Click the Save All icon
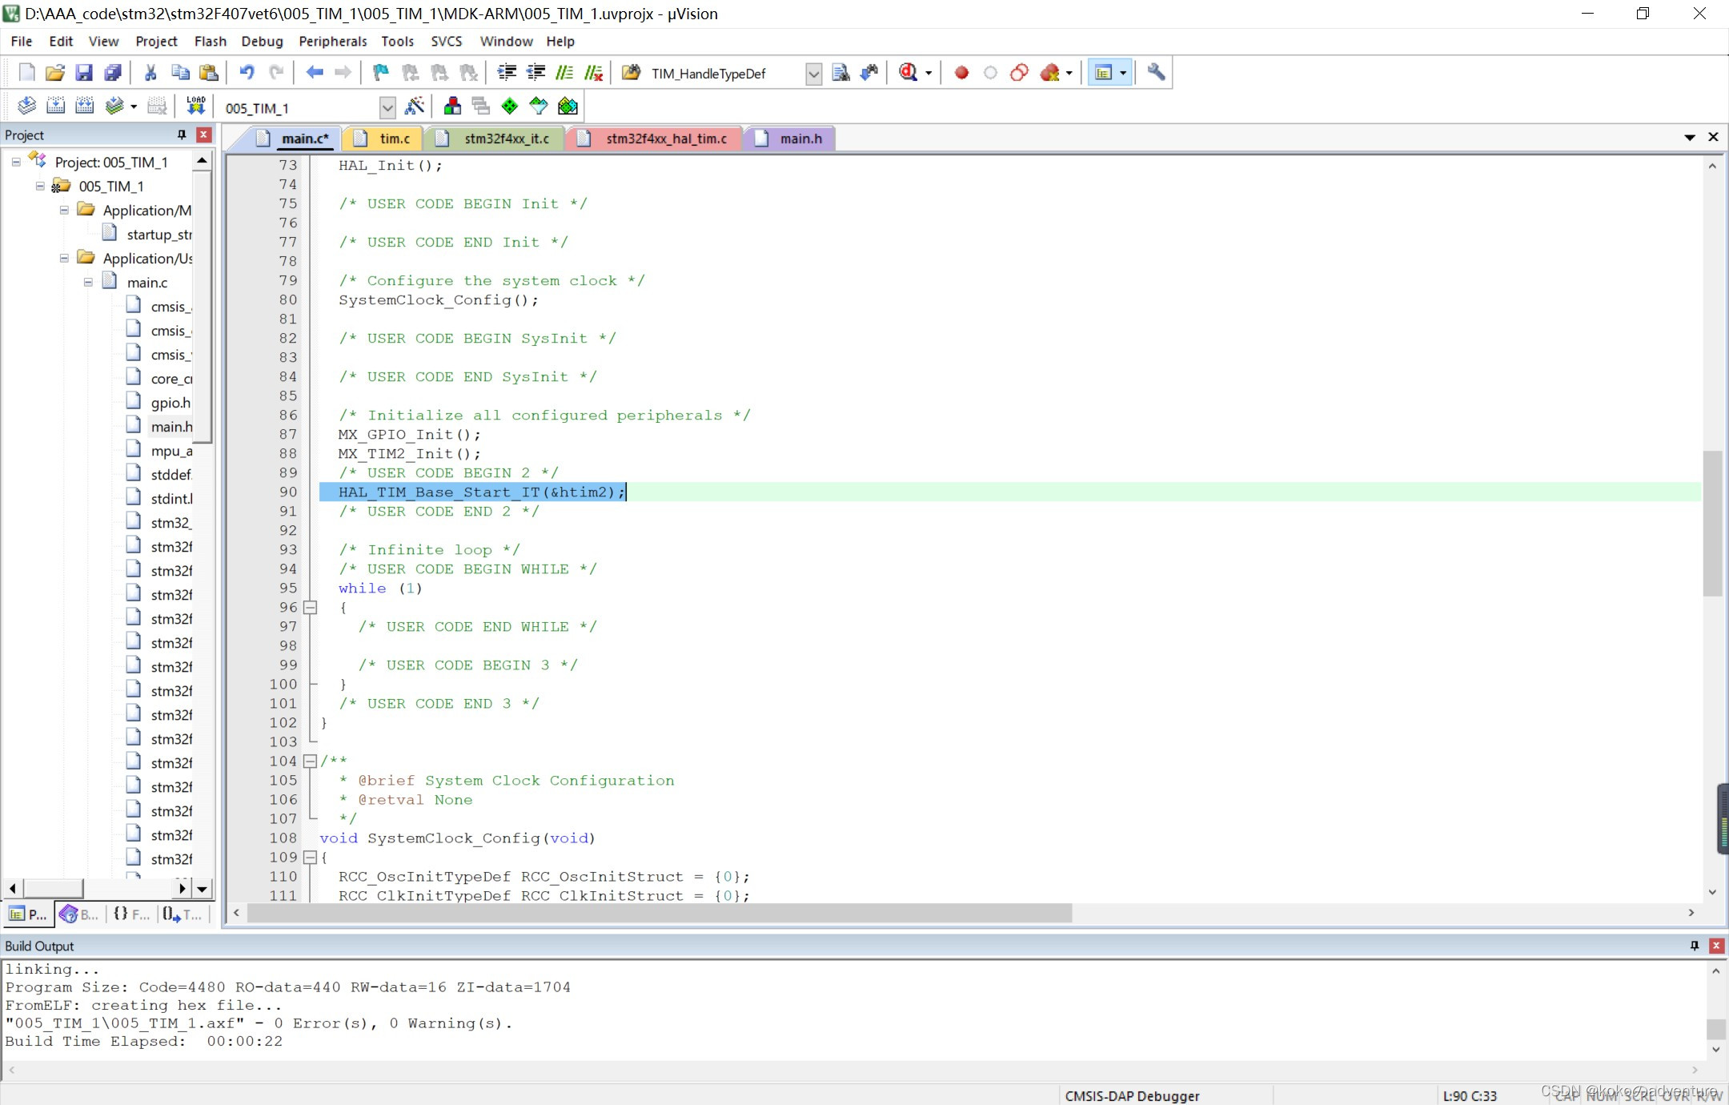1729x1105 pixels. point(113,73)
